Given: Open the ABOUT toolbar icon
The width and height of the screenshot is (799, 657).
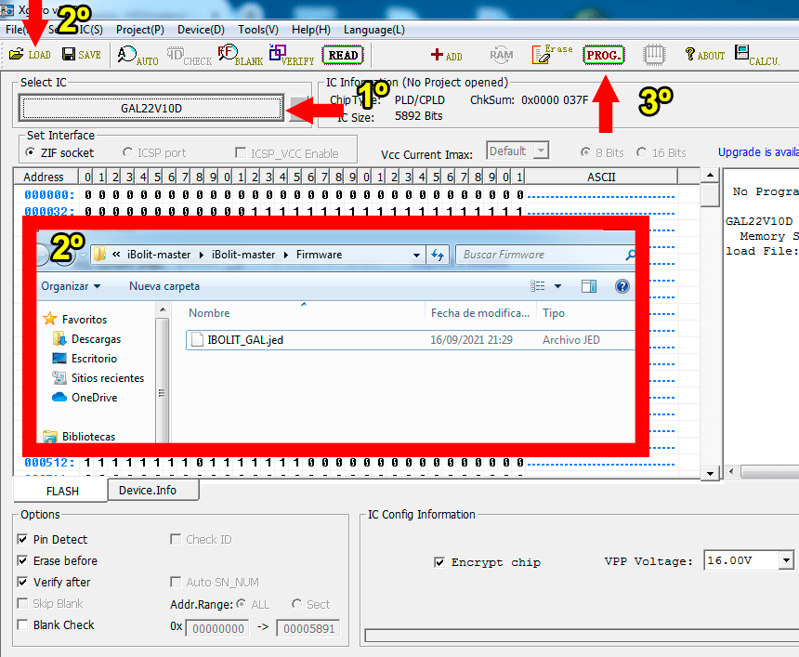Looking at the screenshot, I should pyautogui.click(x=704, y=55).
